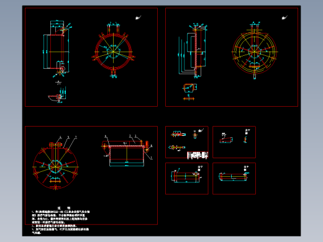Click the spoked circular cover view in the top-right sheet
Screen dimensions: 323x242
tap(255, 50)
